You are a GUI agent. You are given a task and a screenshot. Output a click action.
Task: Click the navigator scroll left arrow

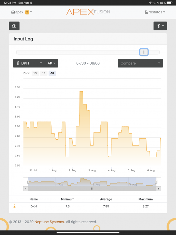tap(26, 189)
